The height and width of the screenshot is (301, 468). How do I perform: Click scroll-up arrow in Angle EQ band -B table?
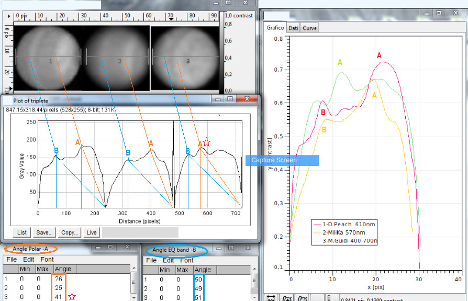(x=254, y=269)
